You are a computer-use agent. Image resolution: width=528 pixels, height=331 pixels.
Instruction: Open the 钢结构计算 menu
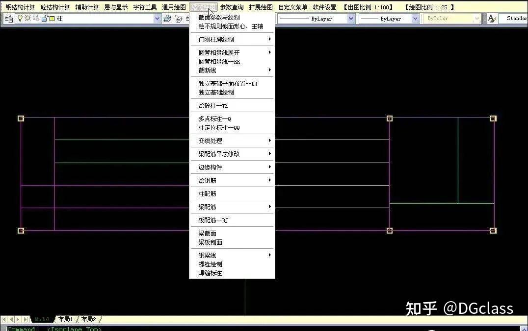pyautogui.click(x=20, y=7)
